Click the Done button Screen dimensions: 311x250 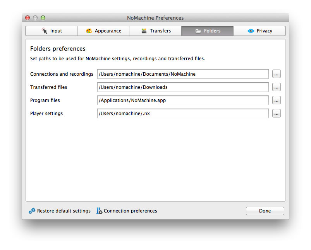[x=265, y=211]
